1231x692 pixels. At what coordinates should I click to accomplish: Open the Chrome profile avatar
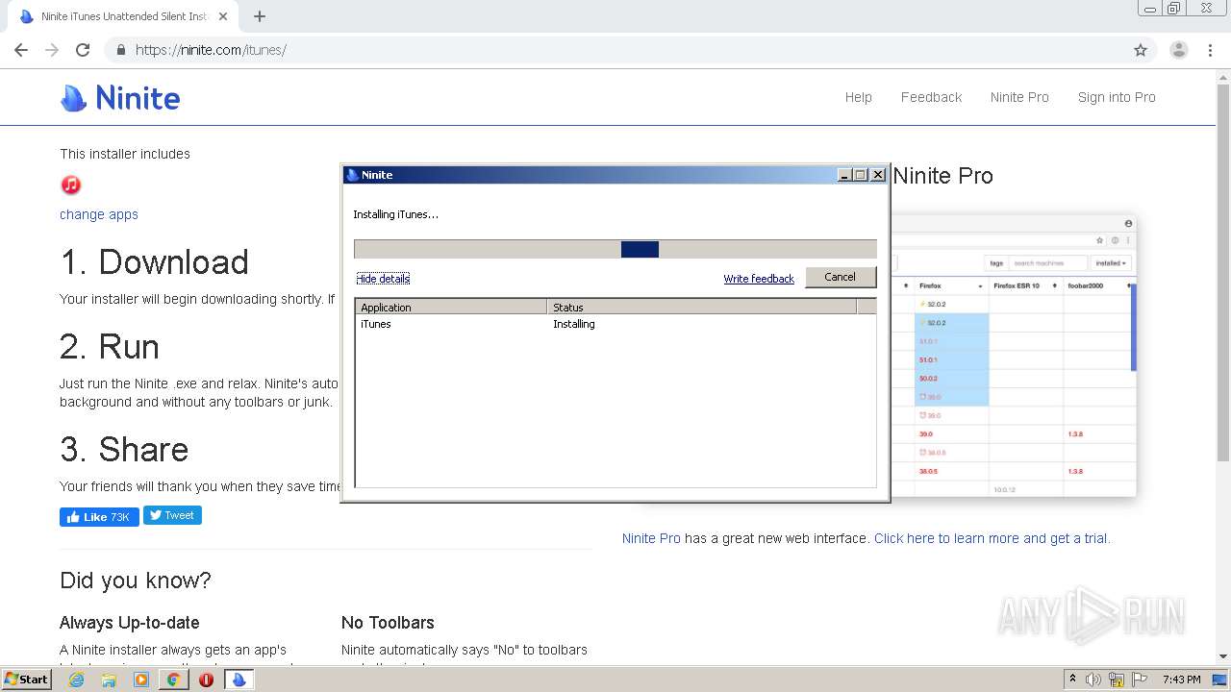(1178, 50)
